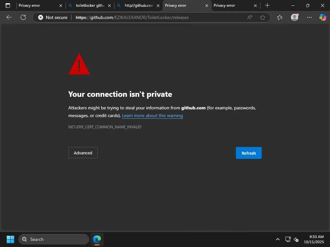Reload page with the refresh icon
The width and height of the screenshot is (330, 247).
tap(23, 17)
